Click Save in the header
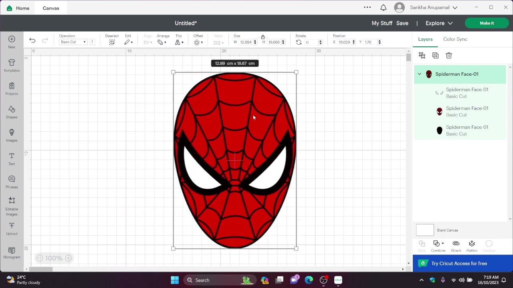This screenshot has width=513, height=288. [402, 23]
